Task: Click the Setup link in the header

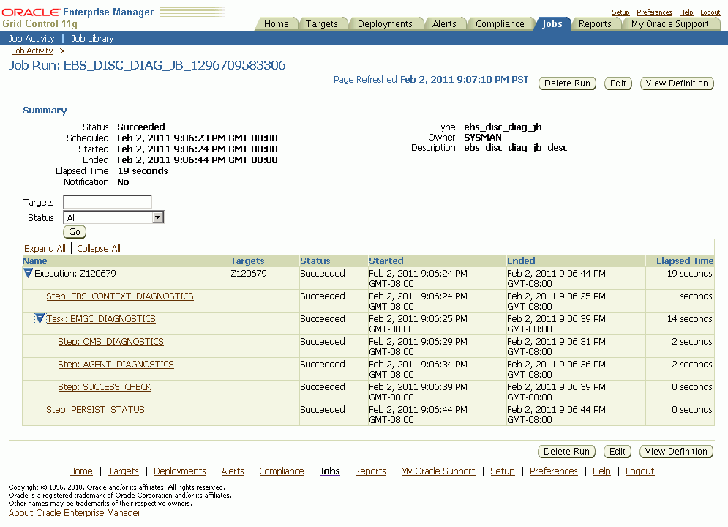Action: point(620,12)
